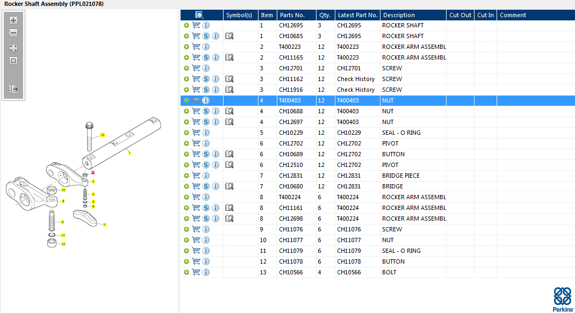
Task: Click info icon on selected T400403 row
Action: coord(206,100)
